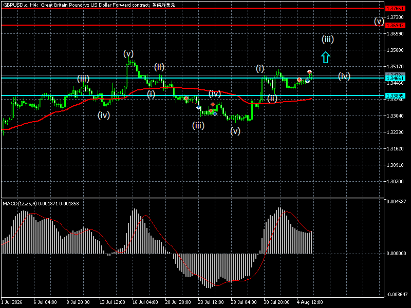The height and width of the screenshot is (308, 411).
Task: Click the cyan up arrow on the chart
Action: point(326,57)
